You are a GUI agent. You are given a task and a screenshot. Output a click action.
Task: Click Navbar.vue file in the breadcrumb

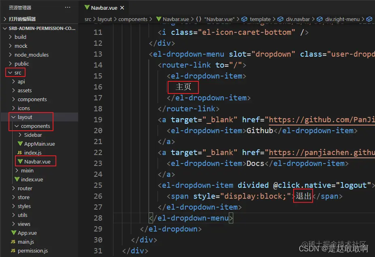point(176,19)
